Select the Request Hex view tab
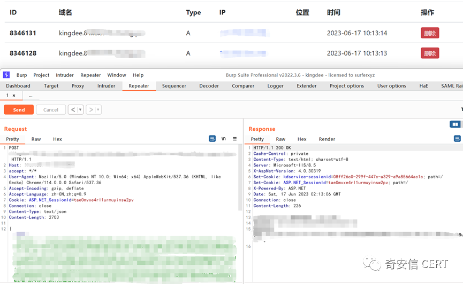463x284 pixels. [57, 139]
